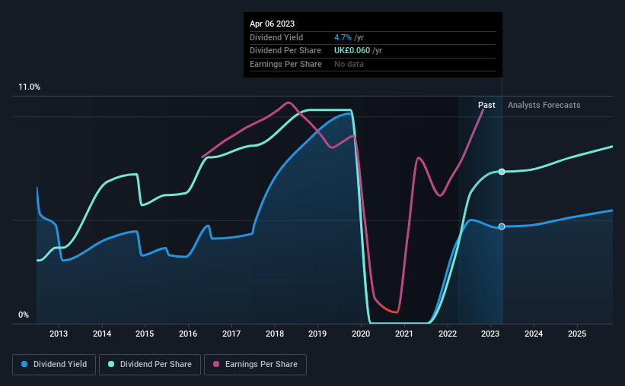Image resolution: width=625 pixels, height=386 pixels.
Task: Click the 0% y-axis label
Action: (24, 315)
